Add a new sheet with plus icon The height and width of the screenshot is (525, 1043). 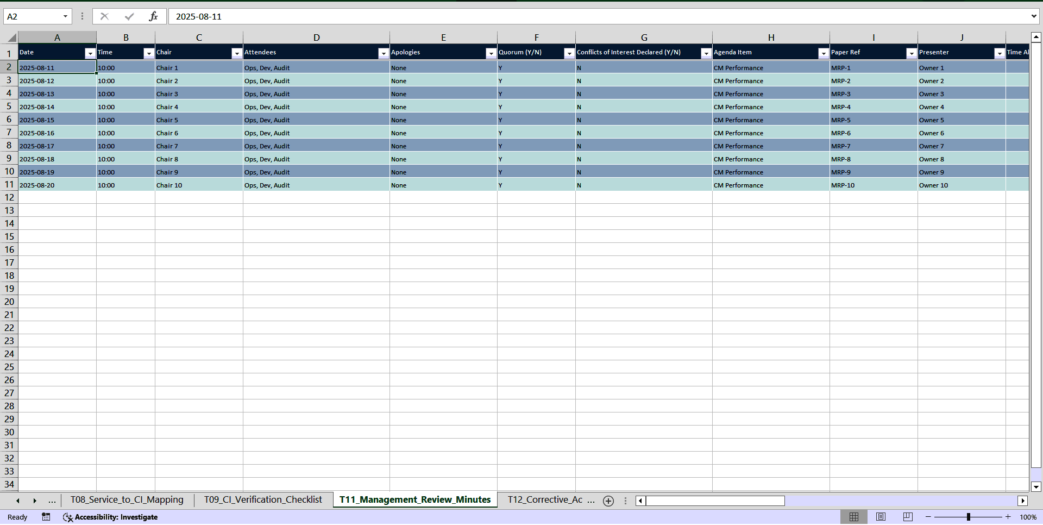pyautogui.click(x=608, y=501)
